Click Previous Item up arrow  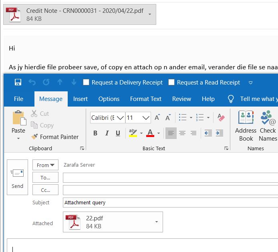[x=60, y=82]
